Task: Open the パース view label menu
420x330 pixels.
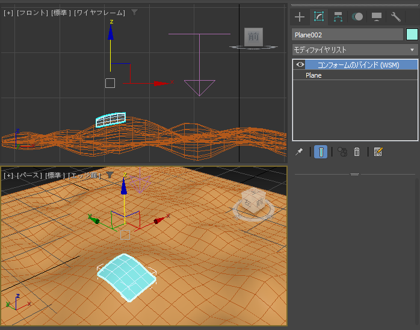Action: pos(29,176)
